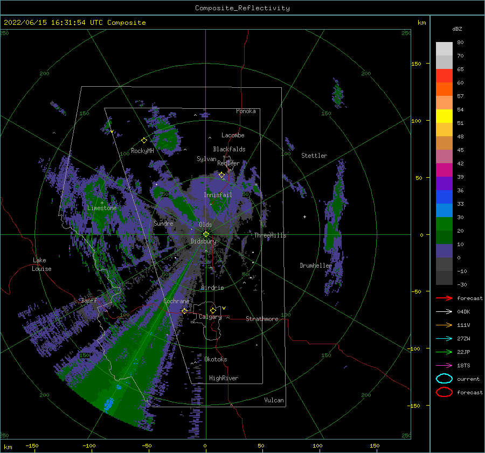
Task: Click the orange 111V arrow icon
Action: point(444,325)
